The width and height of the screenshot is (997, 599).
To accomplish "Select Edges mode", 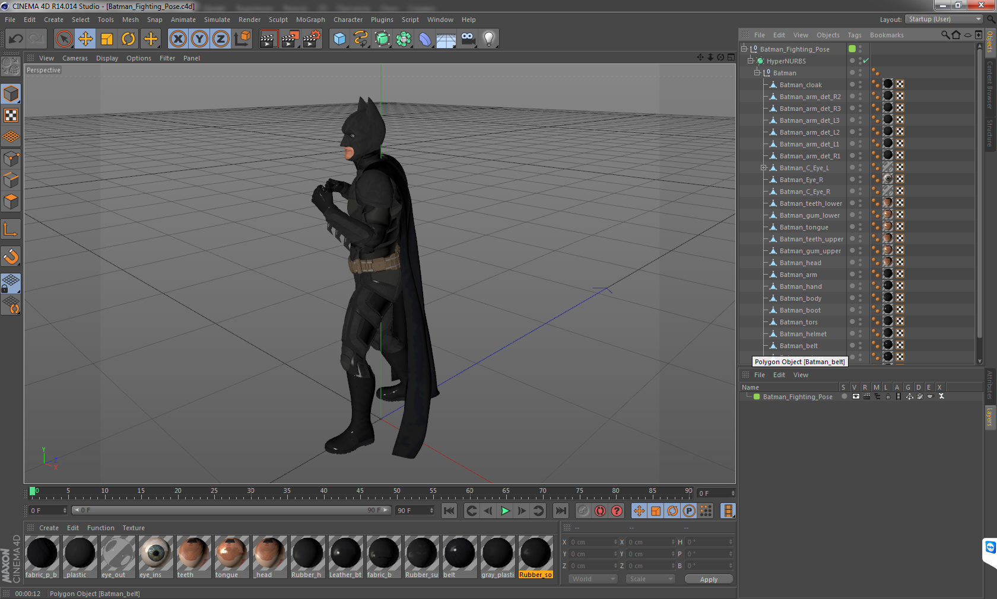I will pyautogui.click(x=11, y=180).
